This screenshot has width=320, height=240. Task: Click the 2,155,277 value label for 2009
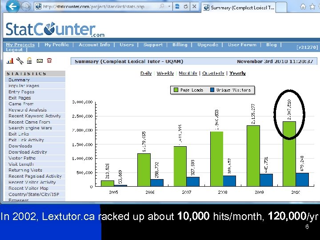pyautogui.click(x=253, y=114)
